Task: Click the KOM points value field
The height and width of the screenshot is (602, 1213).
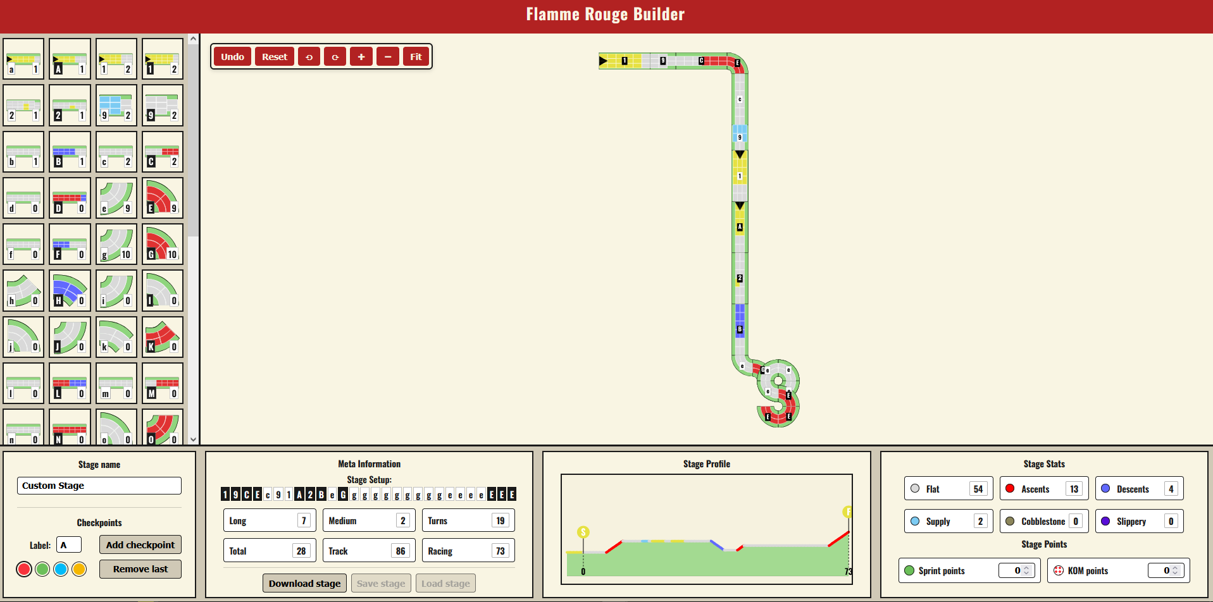Action: [1165, 570]
